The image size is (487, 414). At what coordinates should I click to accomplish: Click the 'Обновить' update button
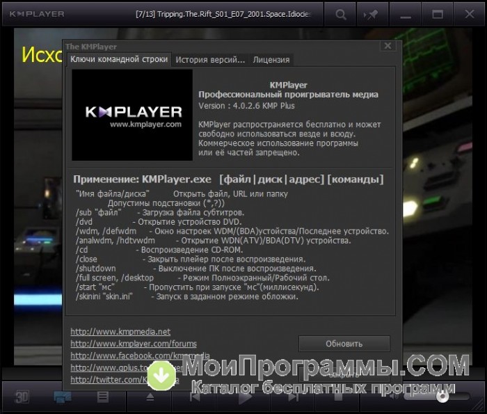[x=344, y=344]
